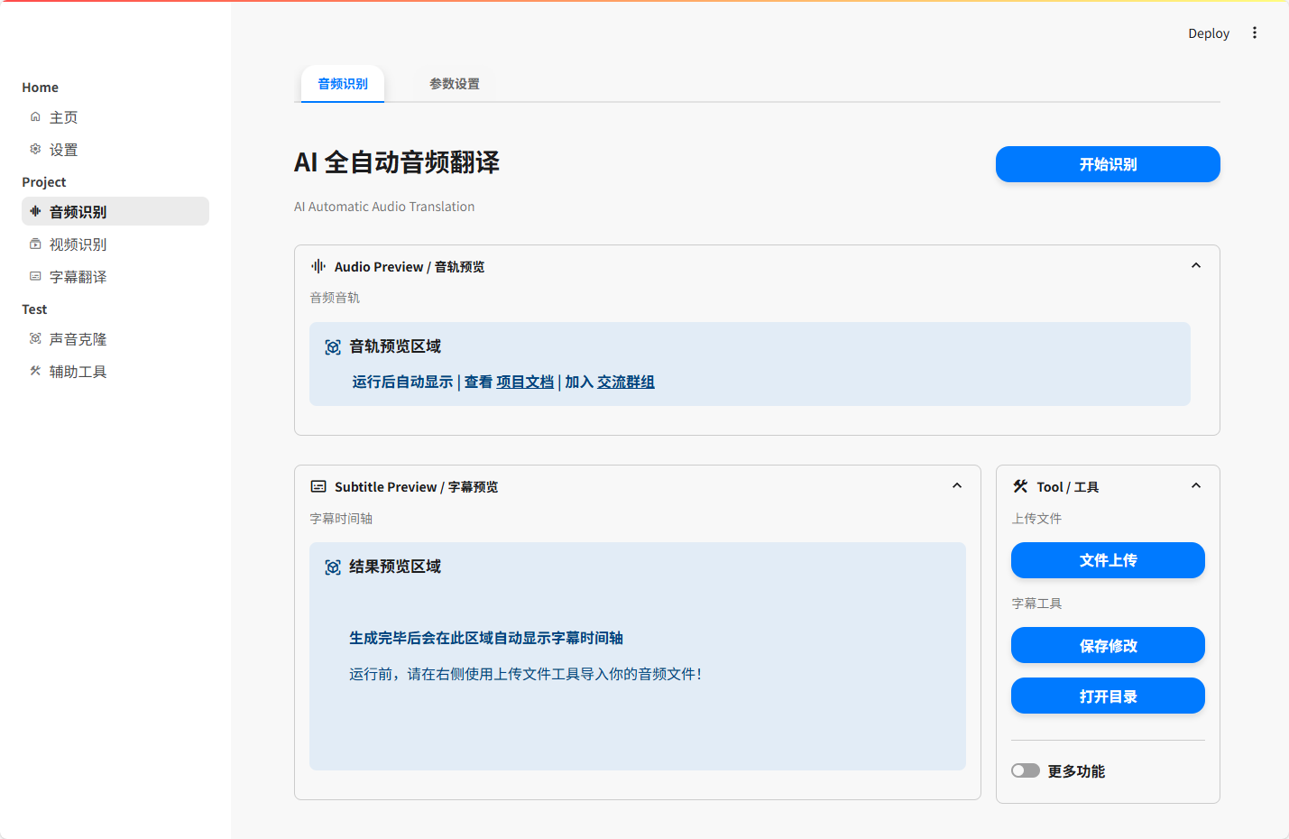
Task: Click the home icon next to 主页
Action: click(35, 117)
